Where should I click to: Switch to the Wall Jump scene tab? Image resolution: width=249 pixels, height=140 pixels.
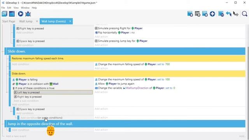[x=26, y=21]
